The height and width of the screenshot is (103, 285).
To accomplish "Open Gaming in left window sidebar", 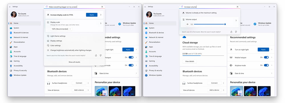I will pyautogui.click(x=25, y=61).
